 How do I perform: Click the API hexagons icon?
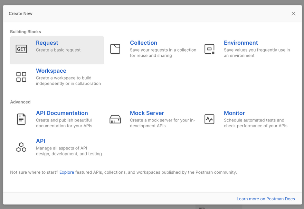pos(21,147)
